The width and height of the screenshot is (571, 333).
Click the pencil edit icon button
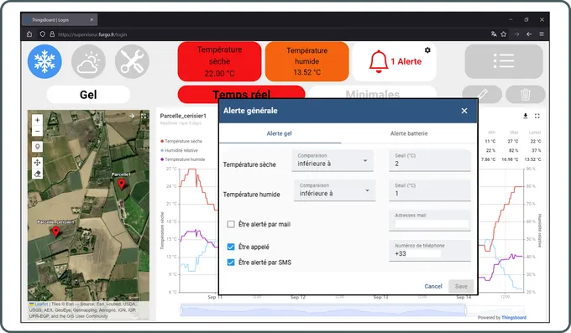point(482,95)
